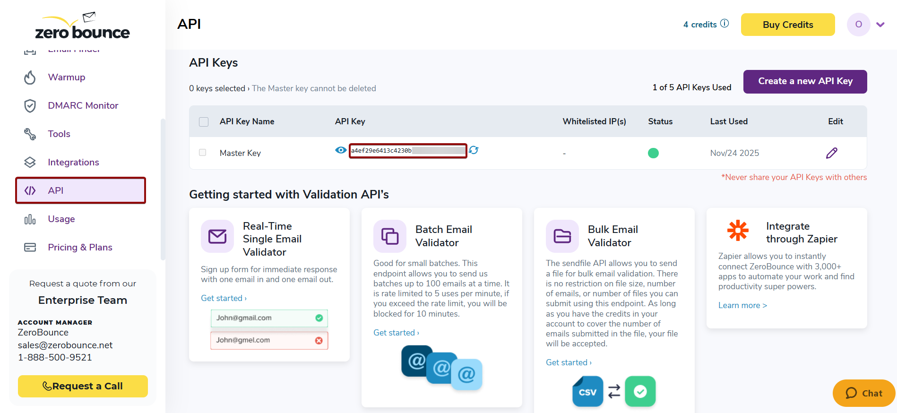Viewport: 897px width, 413px height.
Task: Open the DMARC Monitor menu item
Action: click(x=83, y=106)
